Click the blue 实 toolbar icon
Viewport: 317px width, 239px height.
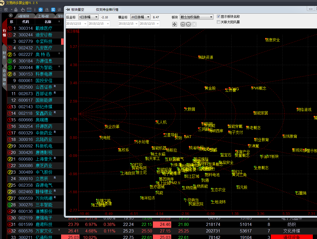[53, 10]
